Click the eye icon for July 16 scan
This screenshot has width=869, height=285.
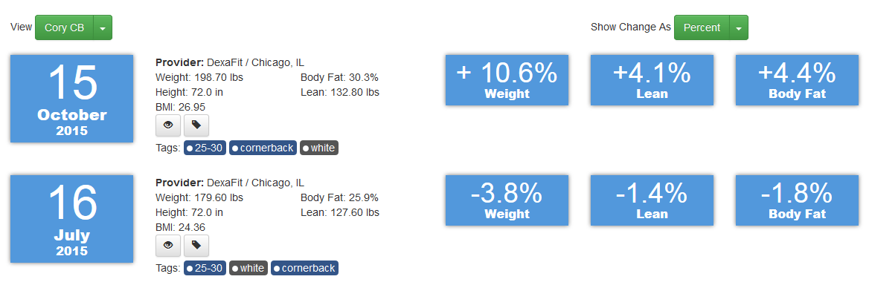(x=168, y=245)
